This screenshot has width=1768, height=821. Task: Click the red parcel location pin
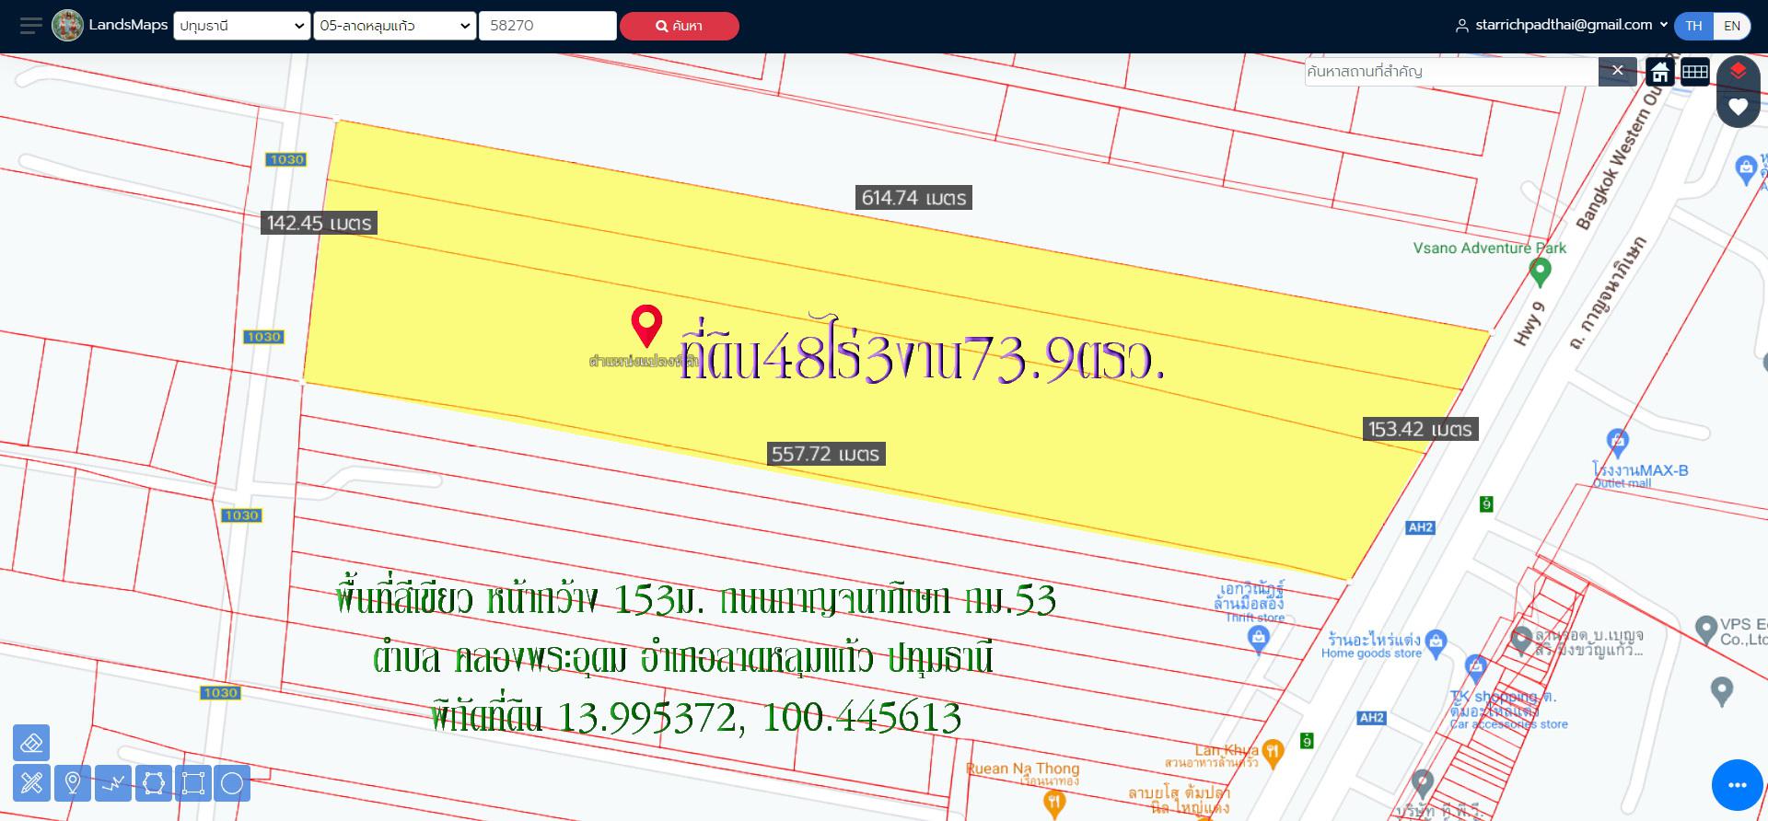646,326
